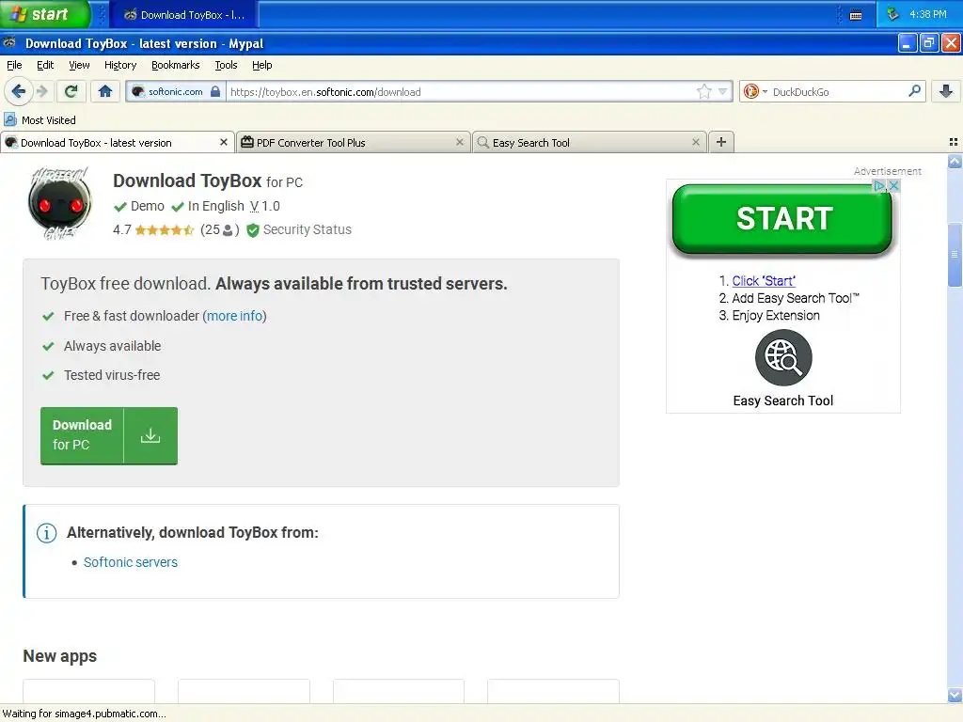Click the page scrollbar down arrow

pyautogui.click(x=955, y=695)
